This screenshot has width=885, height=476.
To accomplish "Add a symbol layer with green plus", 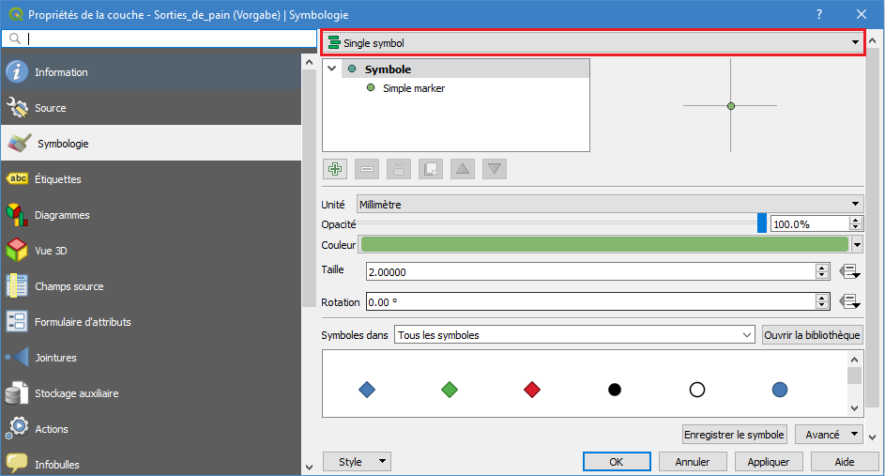I will point(335,169).
